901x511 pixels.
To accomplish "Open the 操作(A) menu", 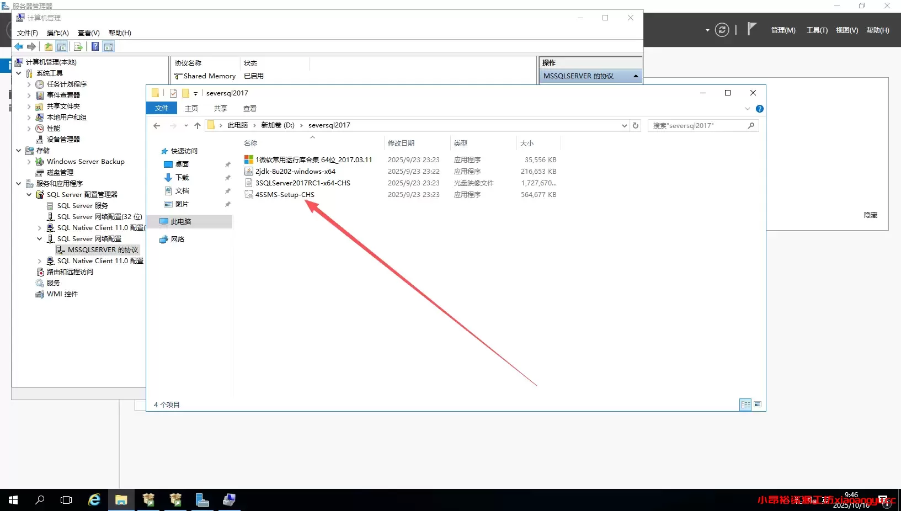I will point(57,33).
